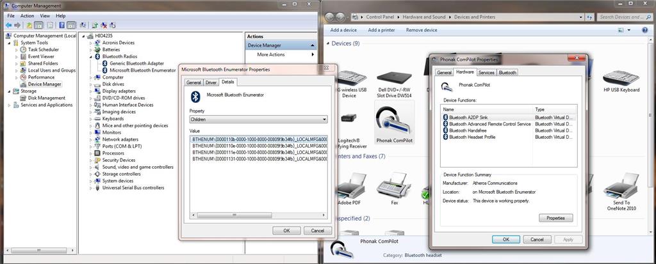Switch to the Services tab in Phonak properties
Screen dimensions: 656x264
click(486, 73)
